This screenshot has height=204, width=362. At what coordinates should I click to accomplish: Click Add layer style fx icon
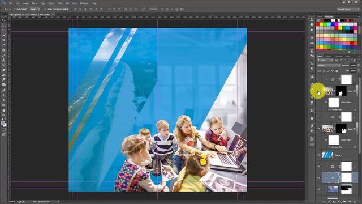(329, 202)
